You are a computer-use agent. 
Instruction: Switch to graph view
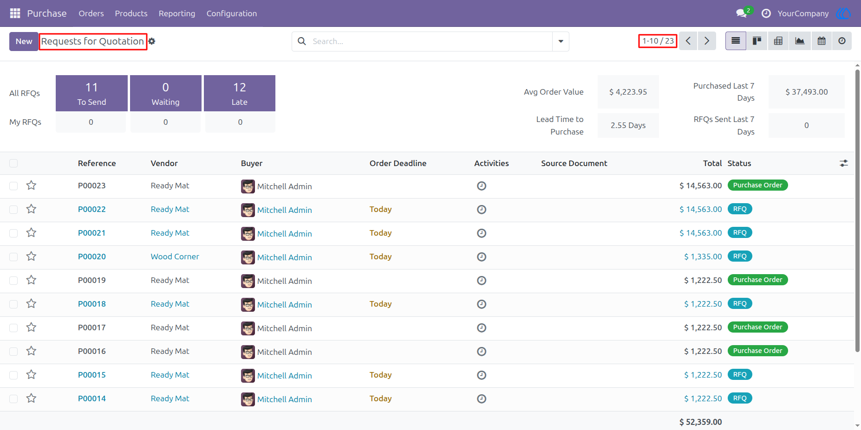coord(800,41)
